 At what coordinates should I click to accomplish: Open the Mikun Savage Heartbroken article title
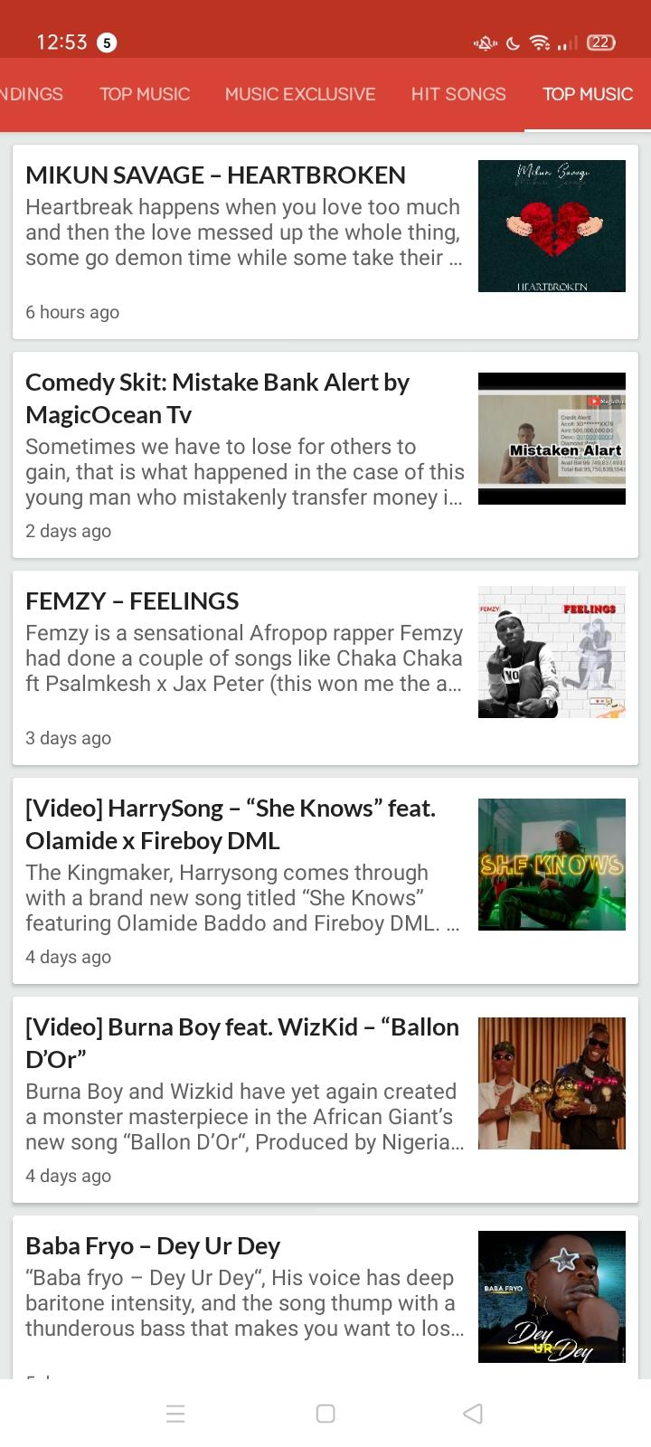point(215,175)
